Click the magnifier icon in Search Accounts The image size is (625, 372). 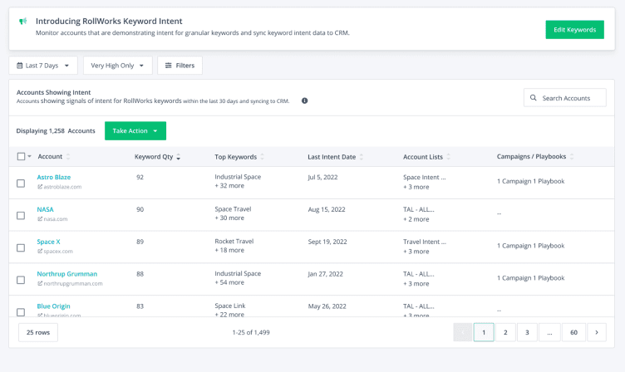click(533, 98)
